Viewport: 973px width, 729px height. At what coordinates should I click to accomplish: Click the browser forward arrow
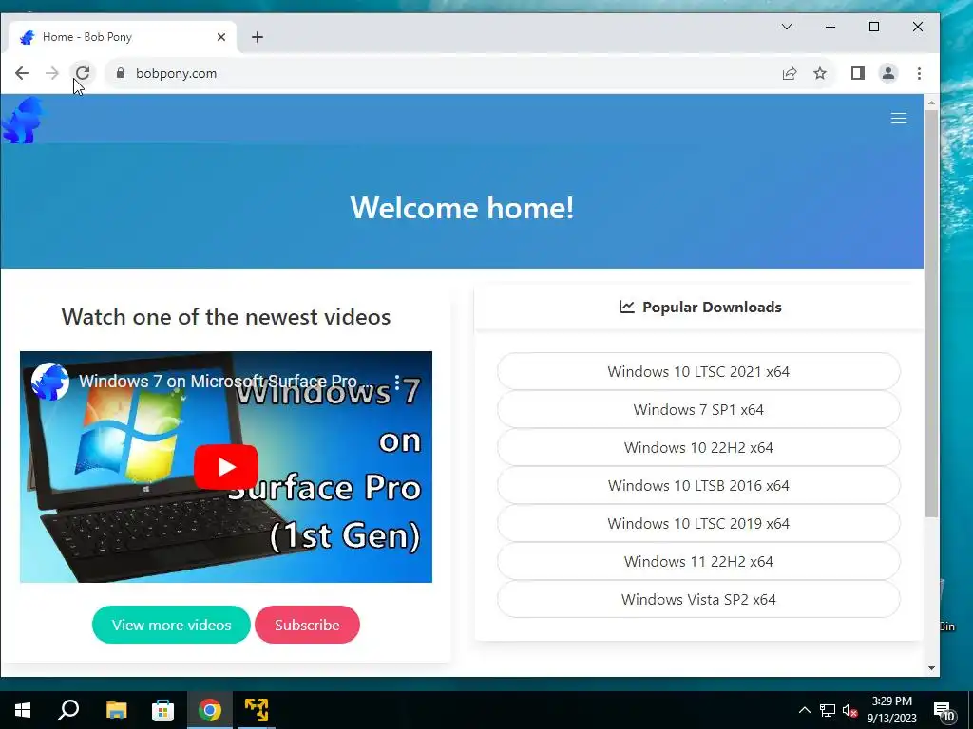52,73
